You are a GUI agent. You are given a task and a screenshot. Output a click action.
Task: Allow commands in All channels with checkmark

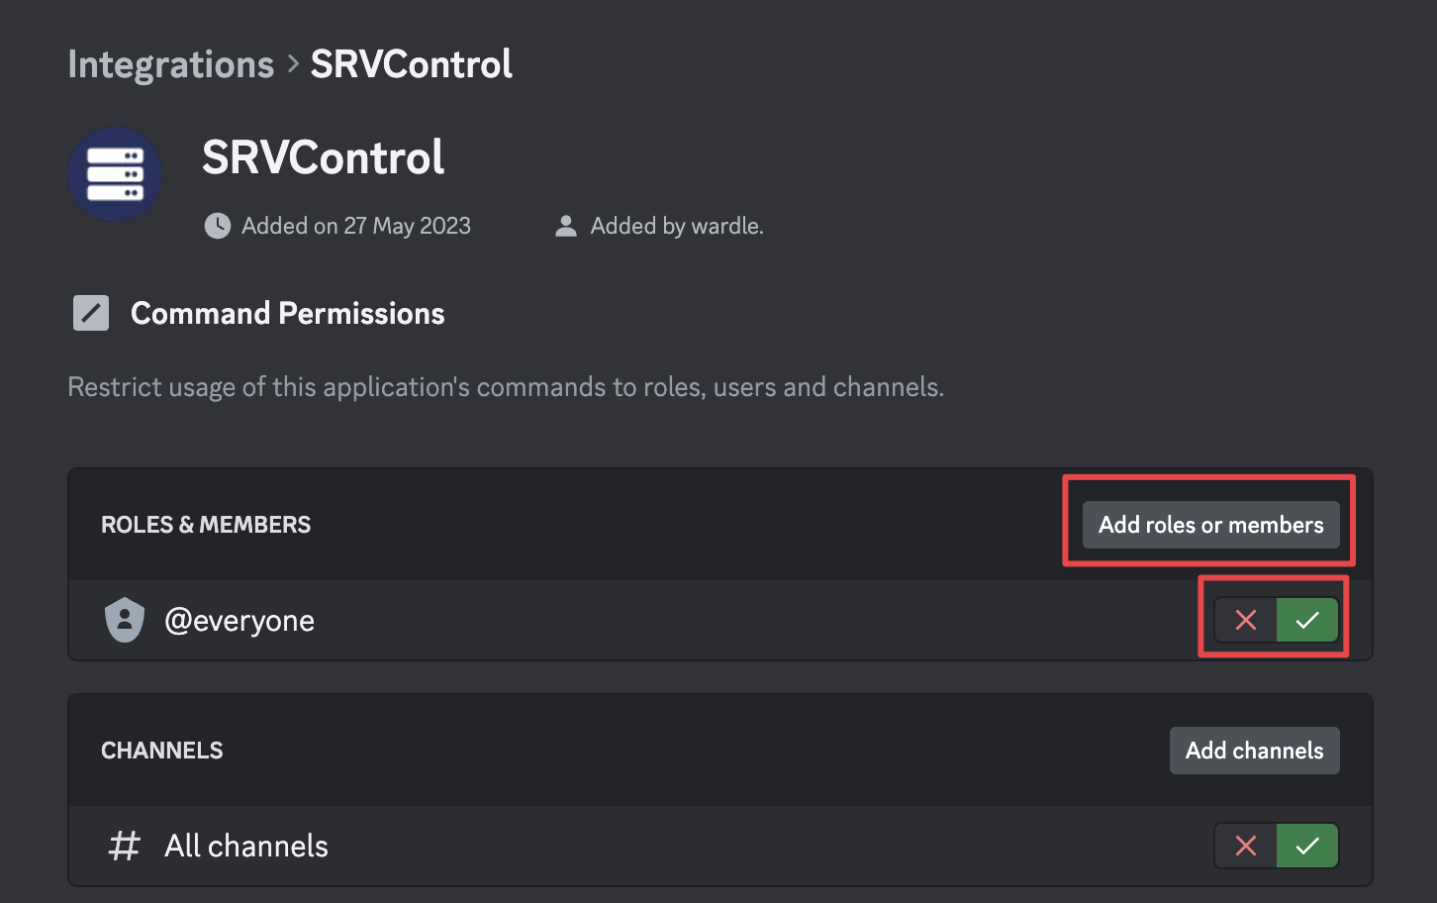1307,846
